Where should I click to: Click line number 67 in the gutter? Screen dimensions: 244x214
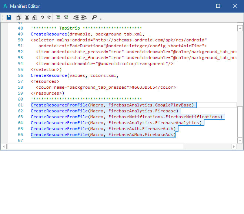point(20,140)
